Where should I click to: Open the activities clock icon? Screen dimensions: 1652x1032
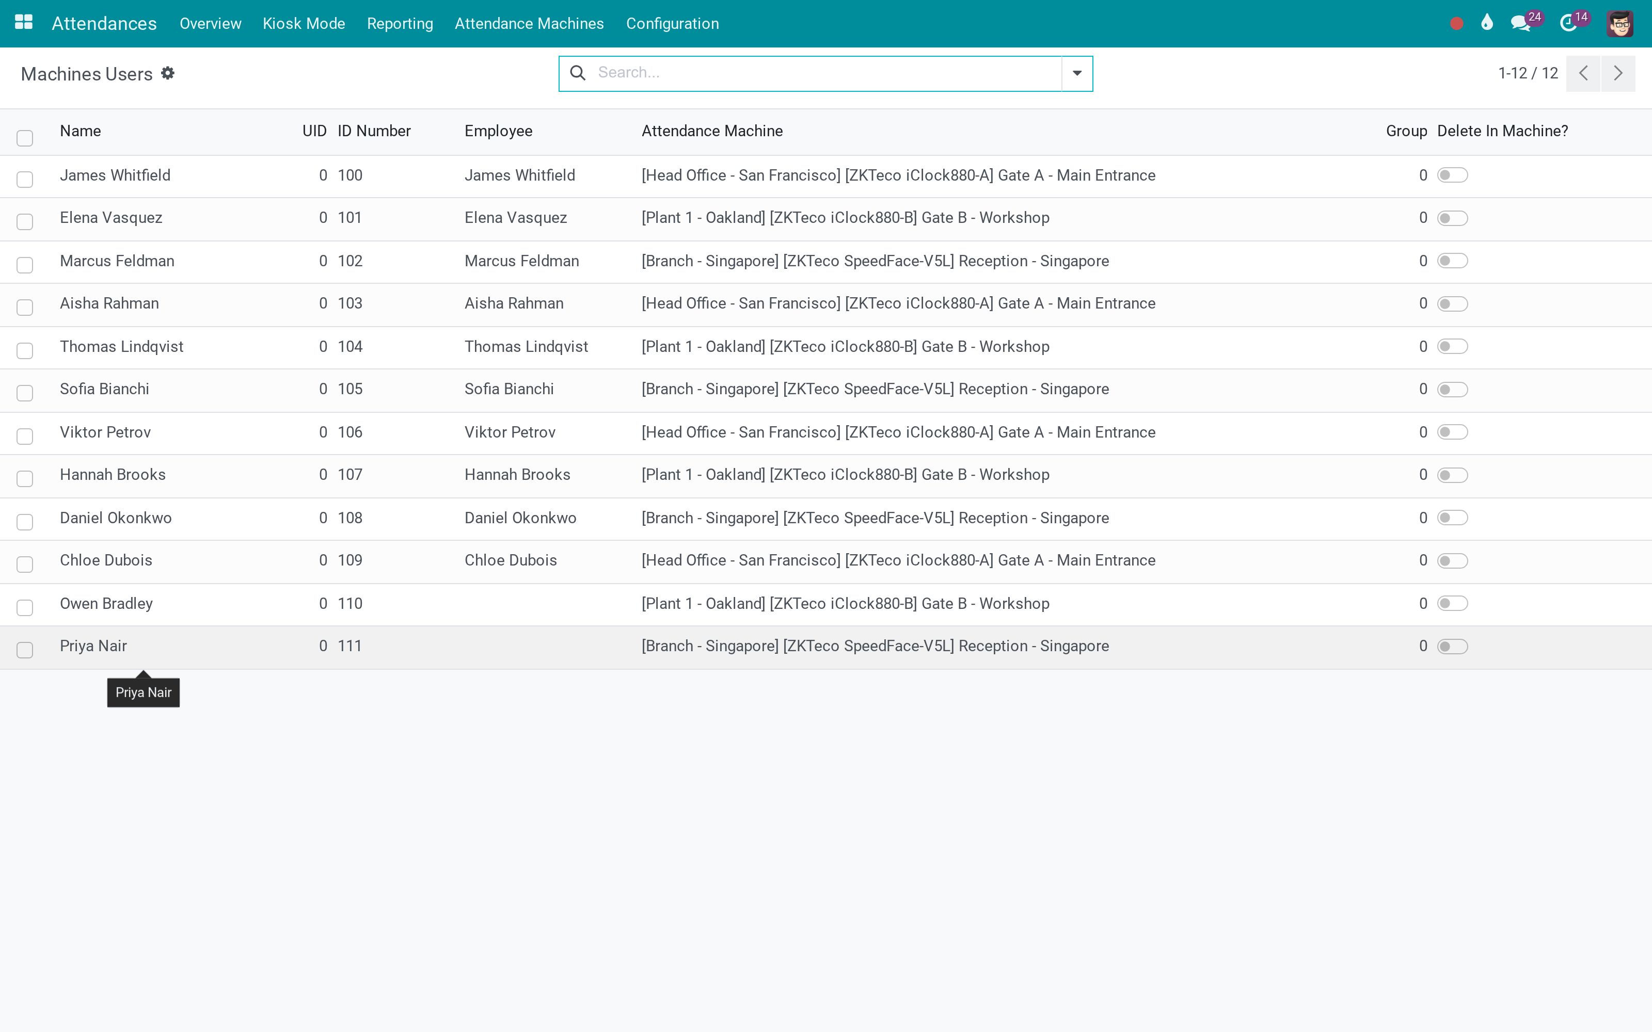click(x=1568, y=24)
